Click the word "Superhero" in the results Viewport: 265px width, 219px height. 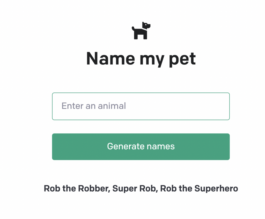[216, 188]
